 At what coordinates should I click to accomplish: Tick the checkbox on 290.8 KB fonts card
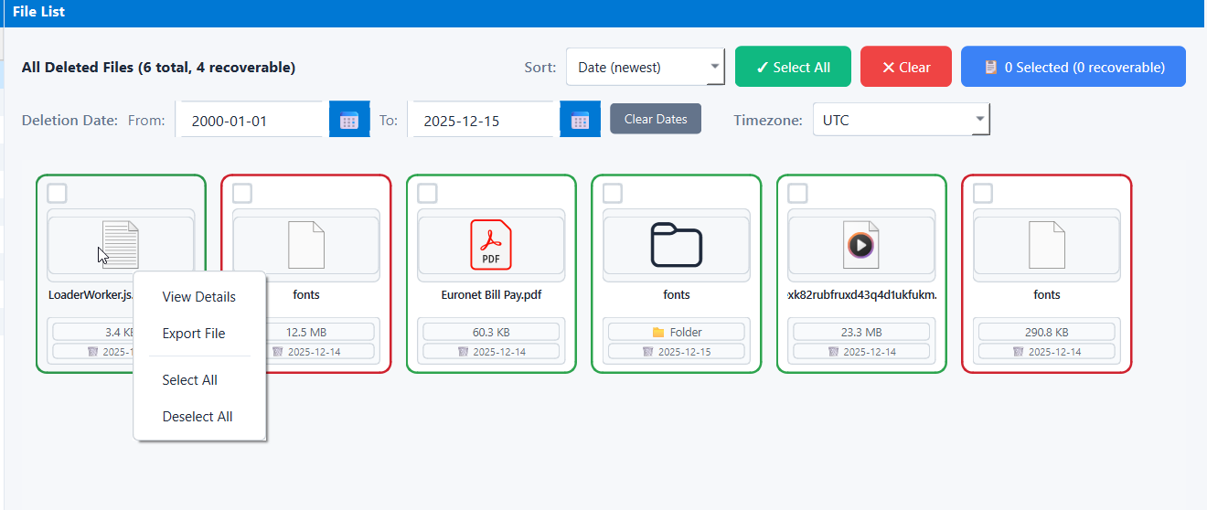coord(983,193)
